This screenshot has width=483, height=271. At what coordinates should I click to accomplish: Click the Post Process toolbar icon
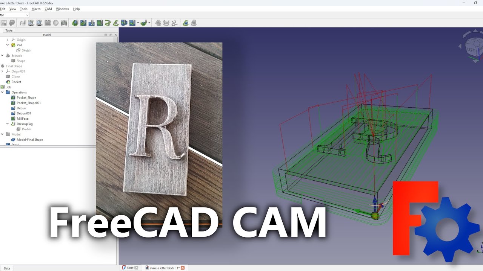(x=12, y=23)
